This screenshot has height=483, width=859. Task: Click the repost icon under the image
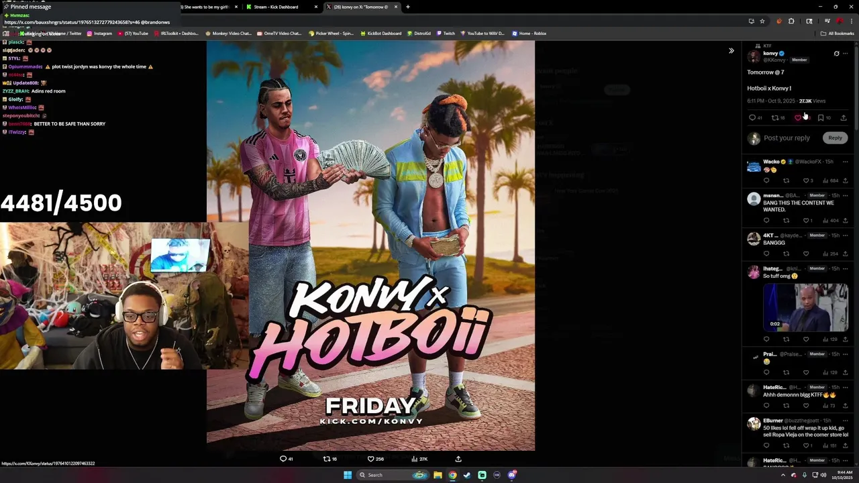327,459
